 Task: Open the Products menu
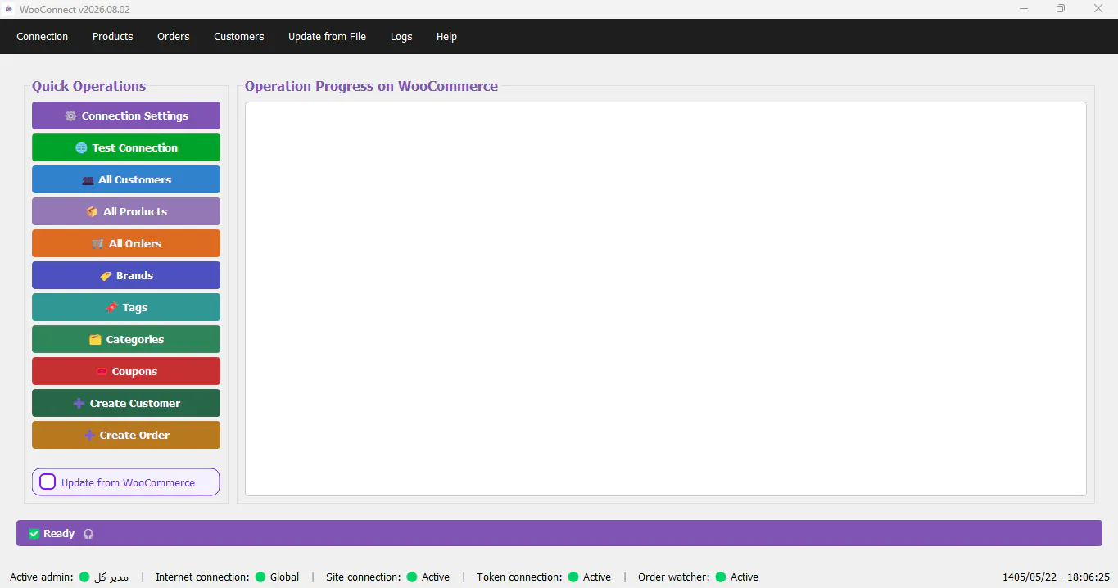click(x=113, y=37)
